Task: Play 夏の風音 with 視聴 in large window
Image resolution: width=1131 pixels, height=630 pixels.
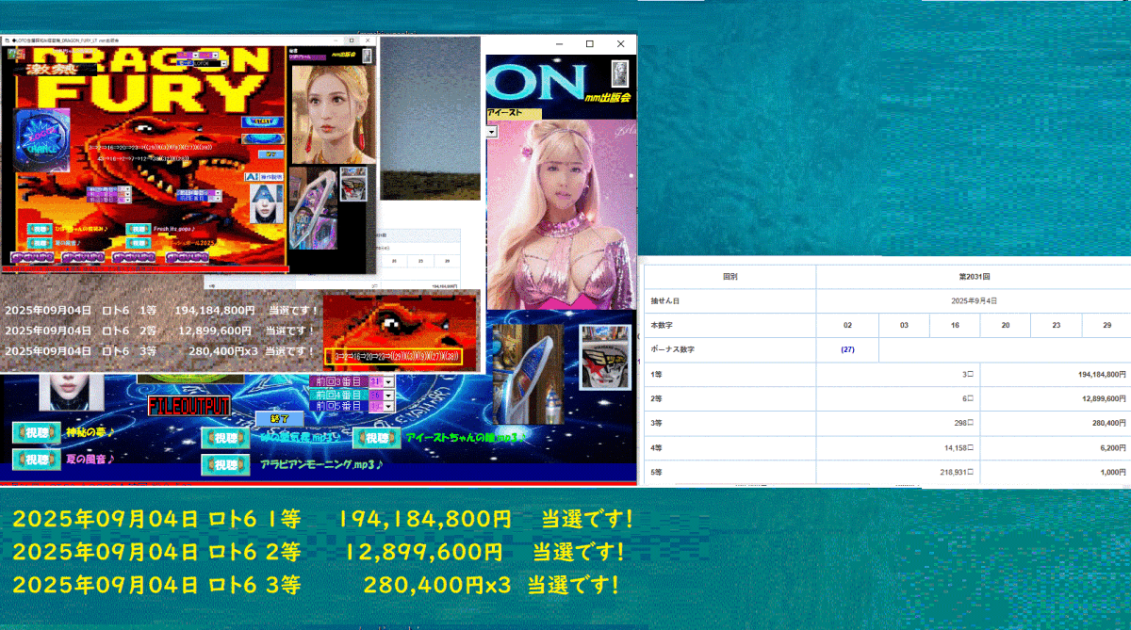Action: (x=36, y=460)
